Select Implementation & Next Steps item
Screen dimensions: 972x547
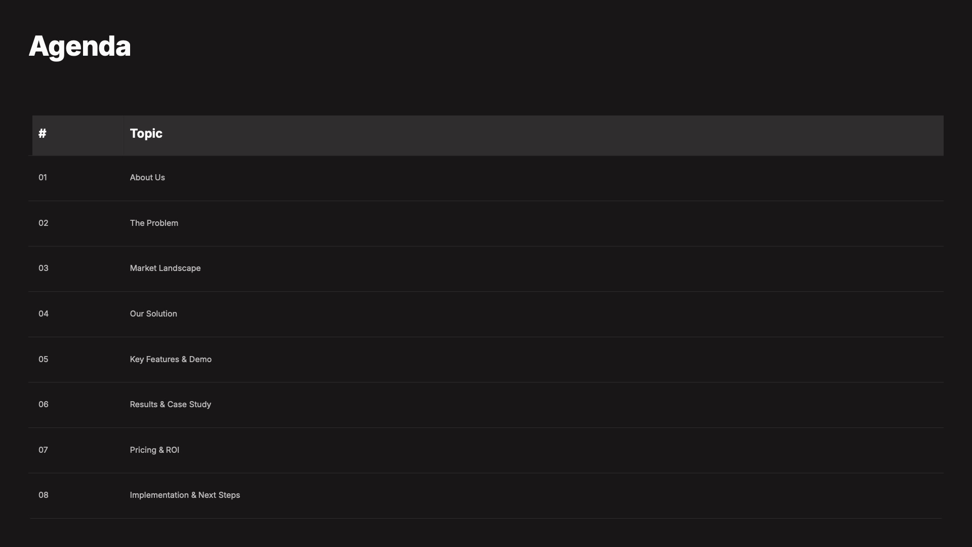(185, 495)
